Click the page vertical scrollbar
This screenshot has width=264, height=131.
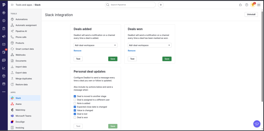click(x=262, y=57)
